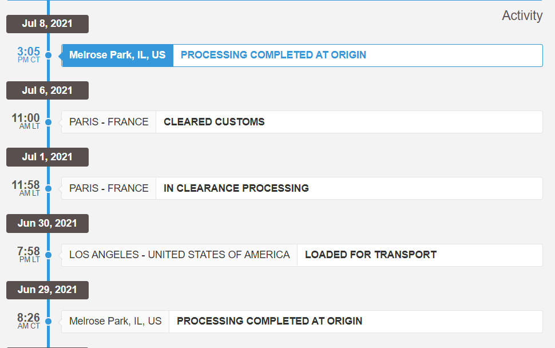Click the highlighted blue Melrose Park, IL, US location
Viewport: 555px width, 348px height.
click(x=117, y=56)
